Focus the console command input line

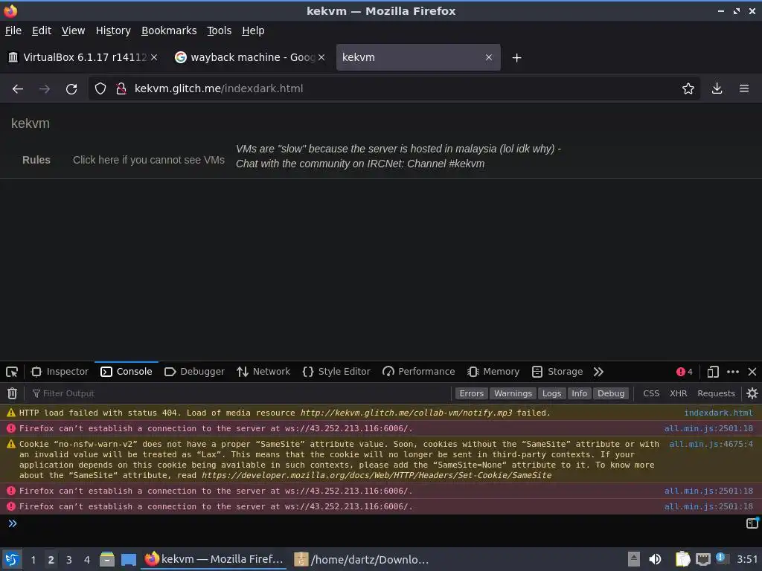coord(379,523)
